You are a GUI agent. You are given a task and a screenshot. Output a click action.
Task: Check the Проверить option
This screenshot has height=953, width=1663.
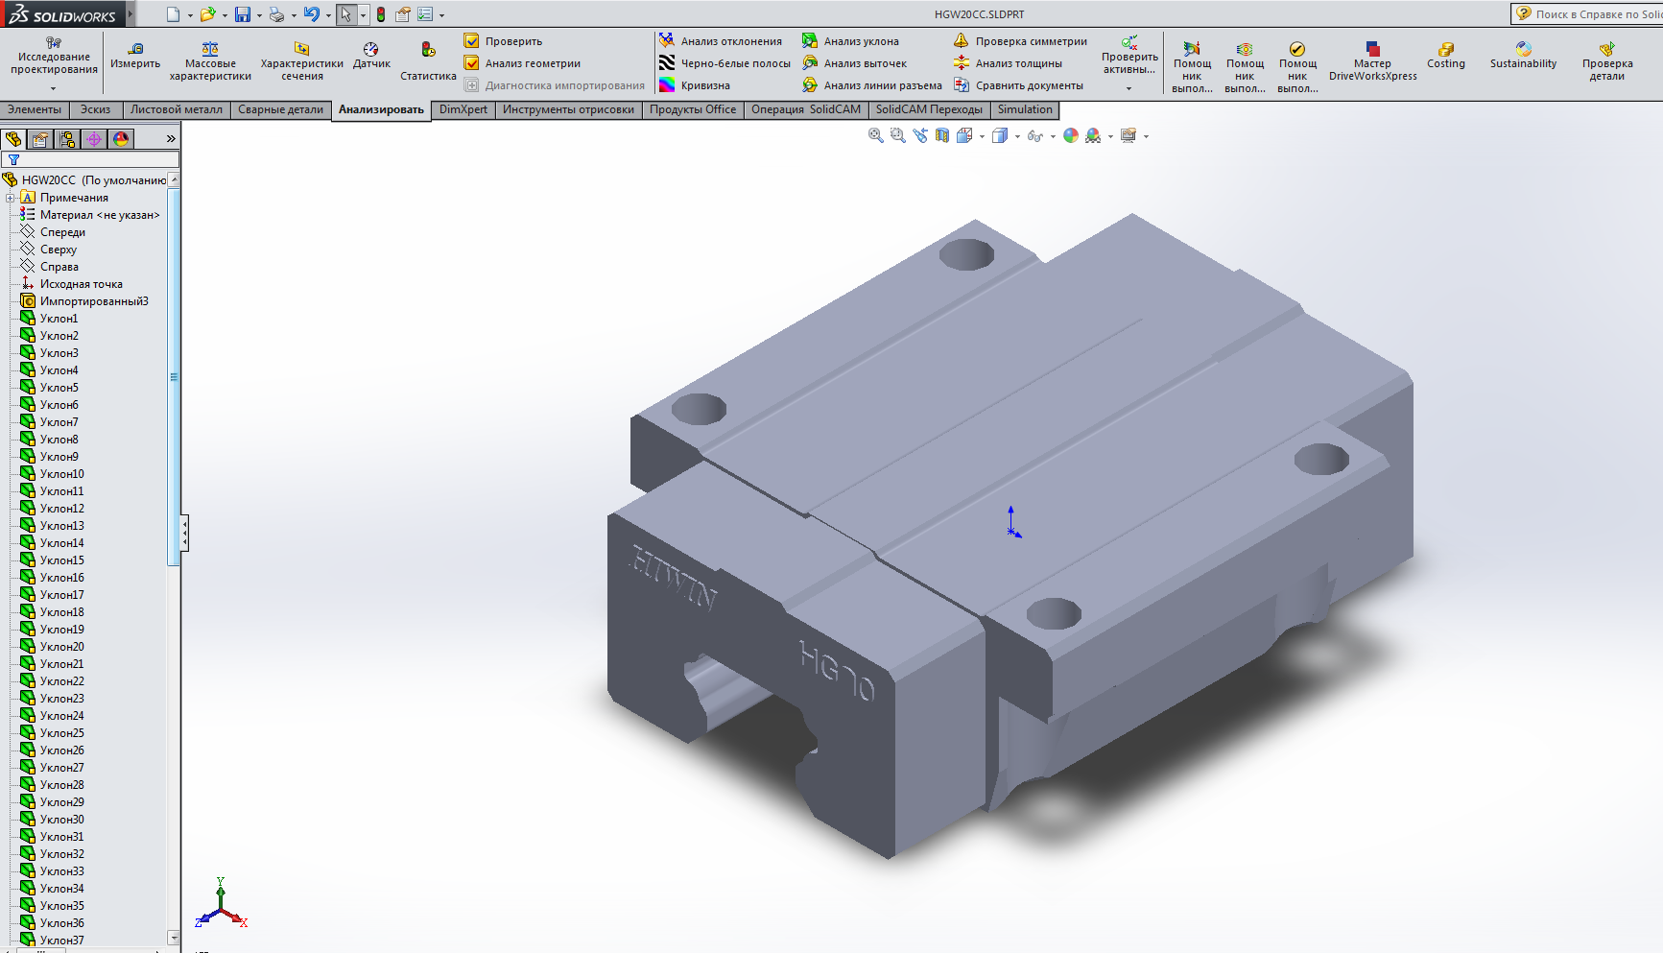point(504,41)
